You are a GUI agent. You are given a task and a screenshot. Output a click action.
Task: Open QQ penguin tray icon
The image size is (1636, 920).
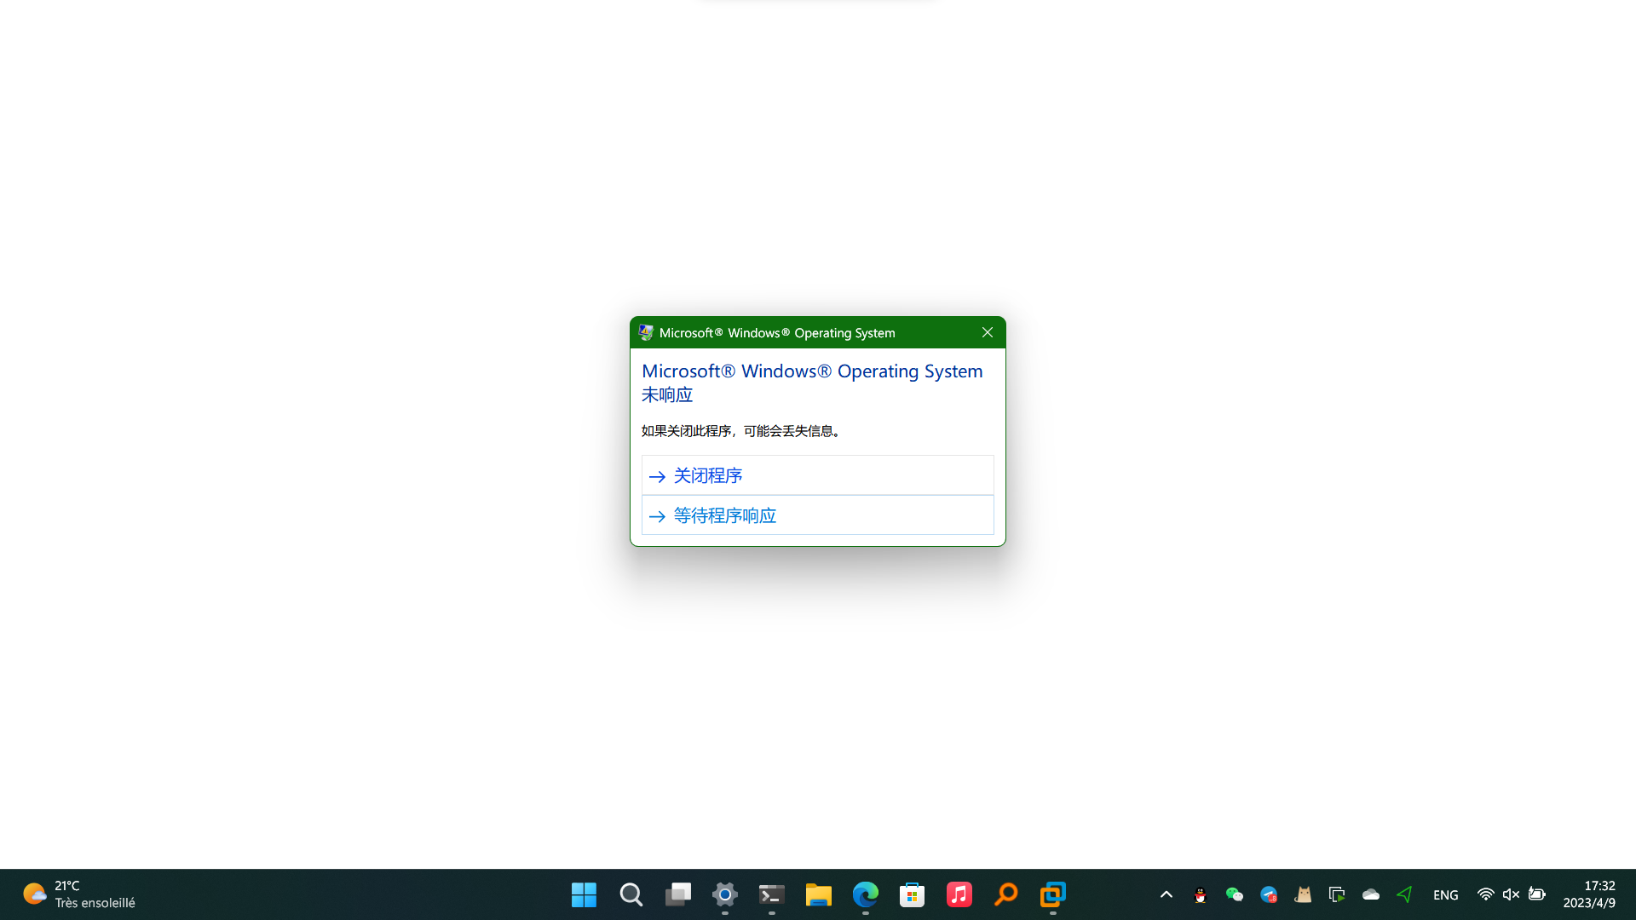click(1201, 894)
